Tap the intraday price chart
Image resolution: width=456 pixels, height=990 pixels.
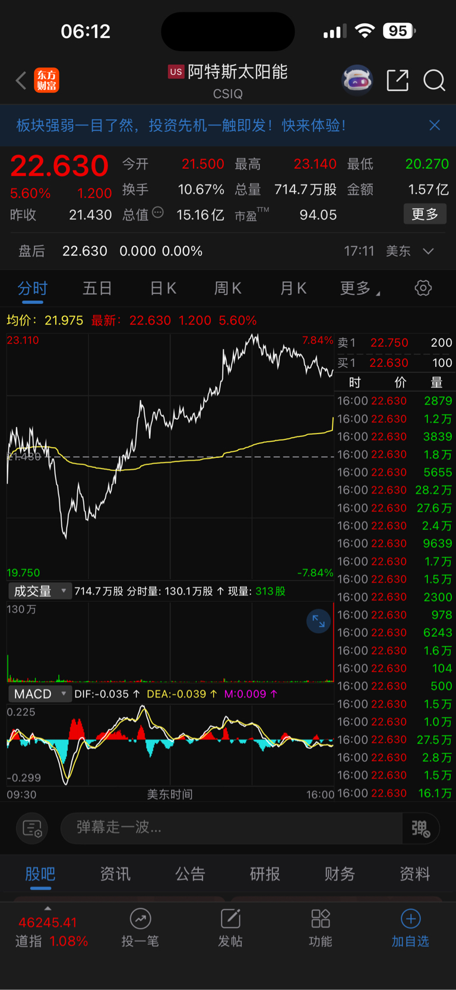click(170, 457)
